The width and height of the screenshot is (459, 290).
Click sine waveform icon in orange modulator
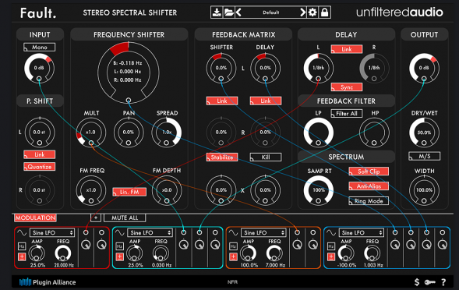click(x=233, y=232)
